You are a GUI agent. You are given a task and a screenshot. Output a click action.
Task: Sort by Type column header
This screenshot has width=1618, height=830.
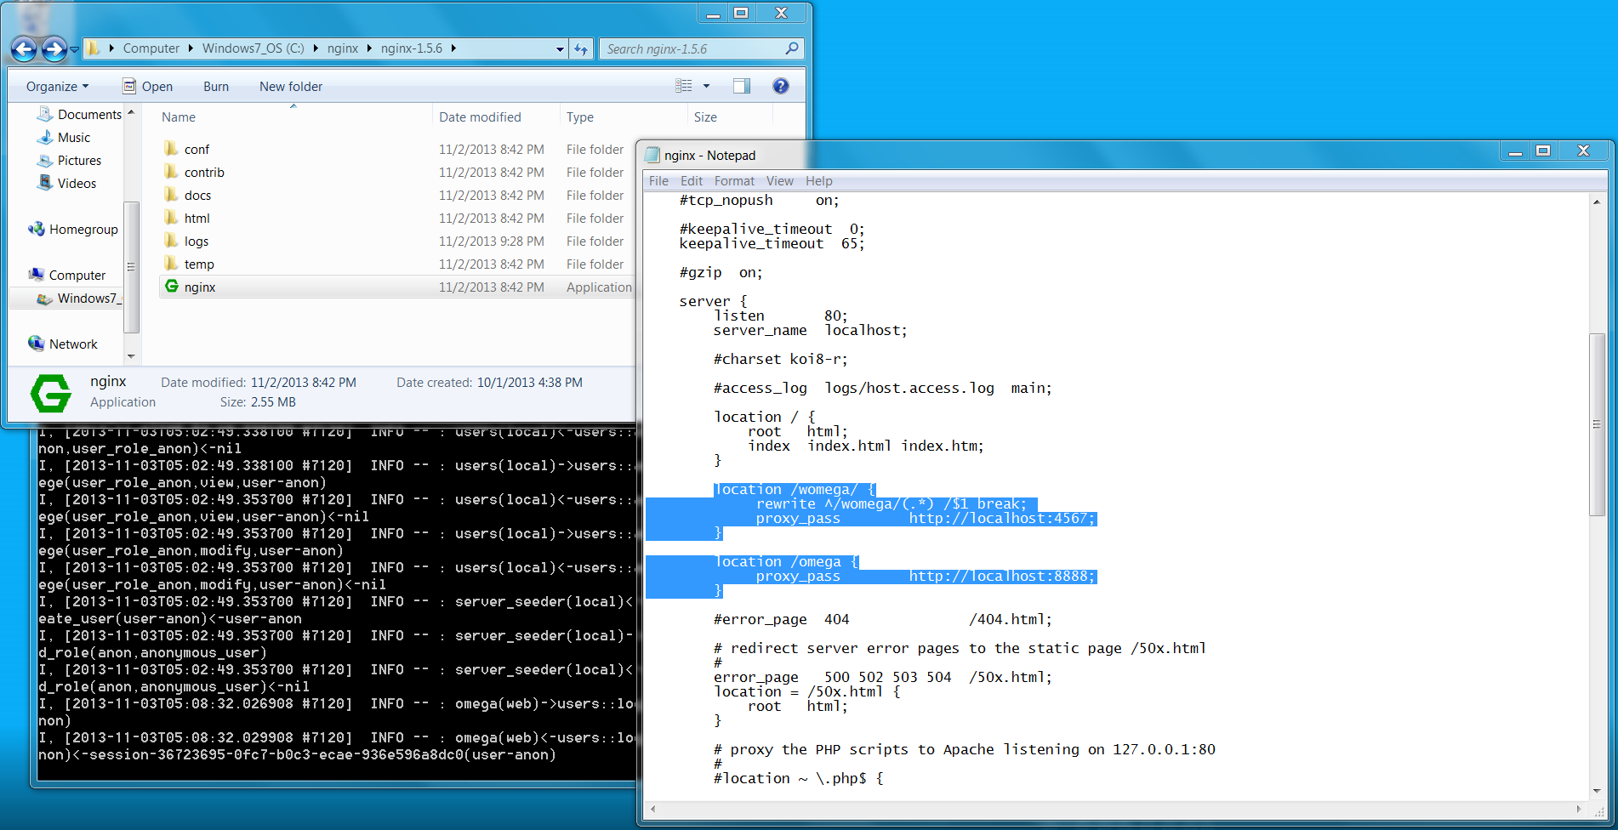(580, 117)
